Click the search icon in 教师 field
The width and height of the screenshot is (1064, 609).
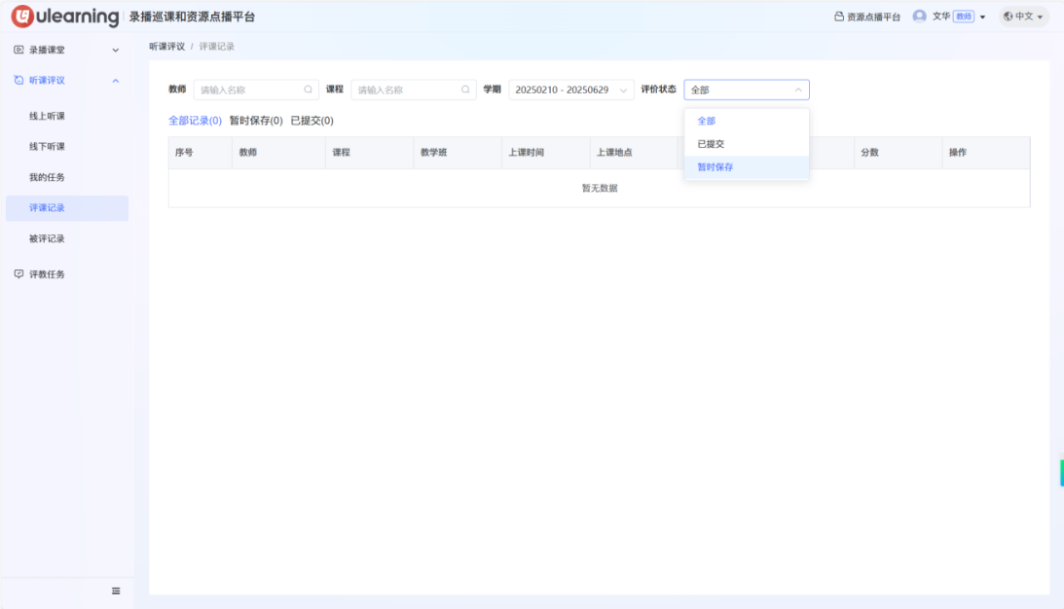309,90
